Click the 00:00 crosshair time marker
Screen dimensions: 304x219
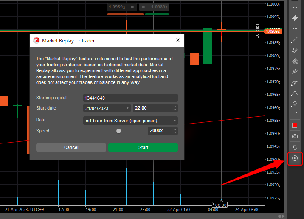pos(220,205)
